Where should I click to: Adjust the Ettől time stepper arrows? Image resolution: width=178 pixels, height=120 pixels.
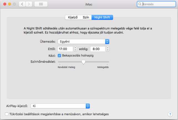tap(75, 49)
